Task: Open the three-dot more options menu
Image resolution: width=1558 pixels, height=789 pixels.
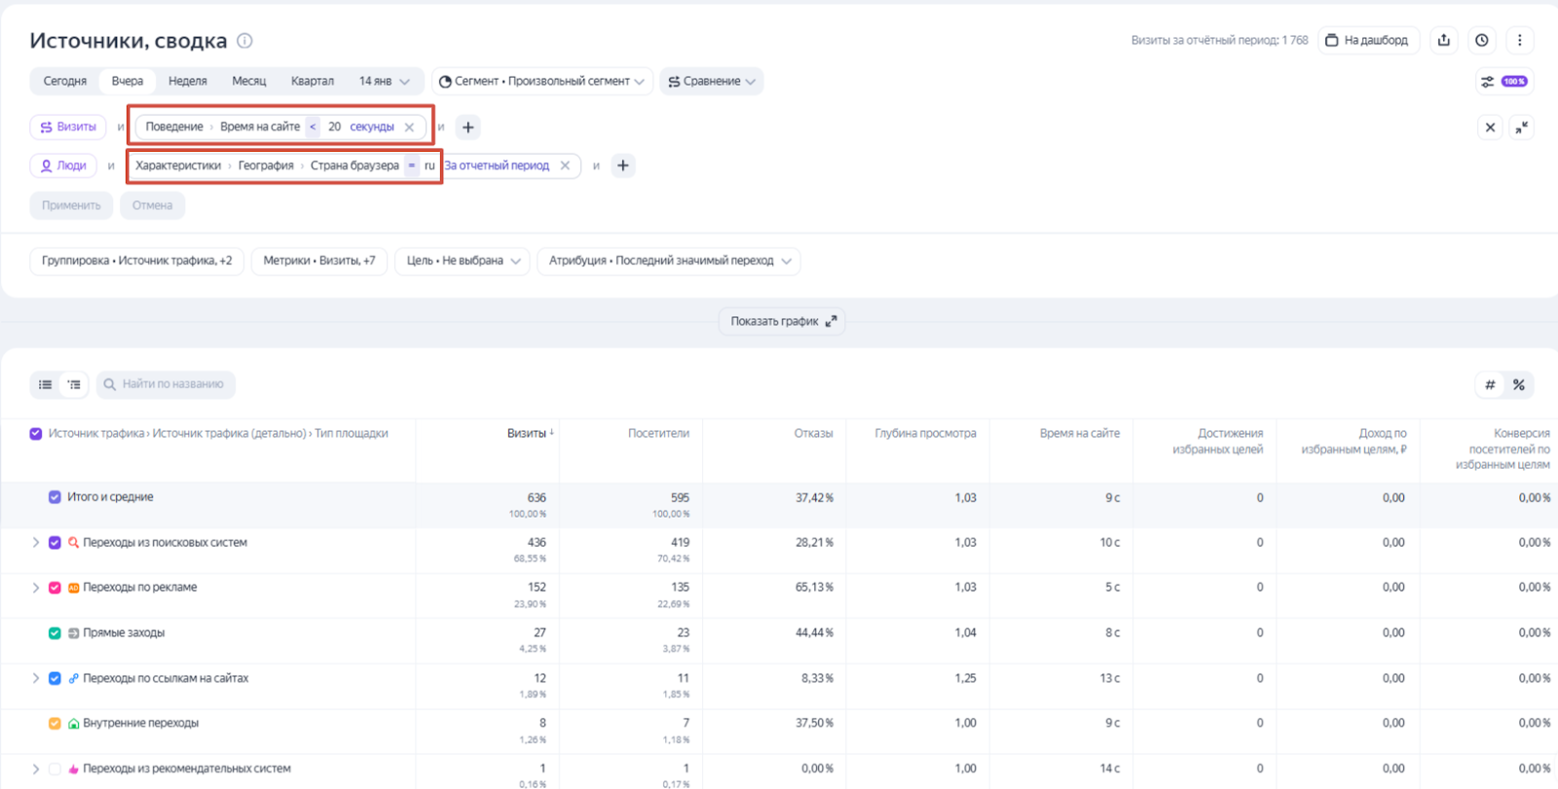Action: [x=1519, y=40]
